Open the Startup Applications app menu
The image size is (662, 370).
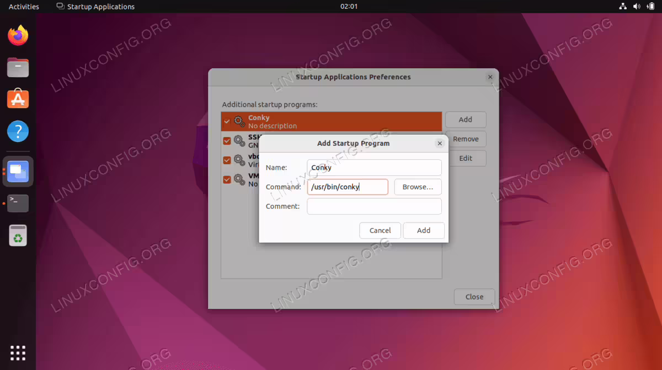point(95,7)
